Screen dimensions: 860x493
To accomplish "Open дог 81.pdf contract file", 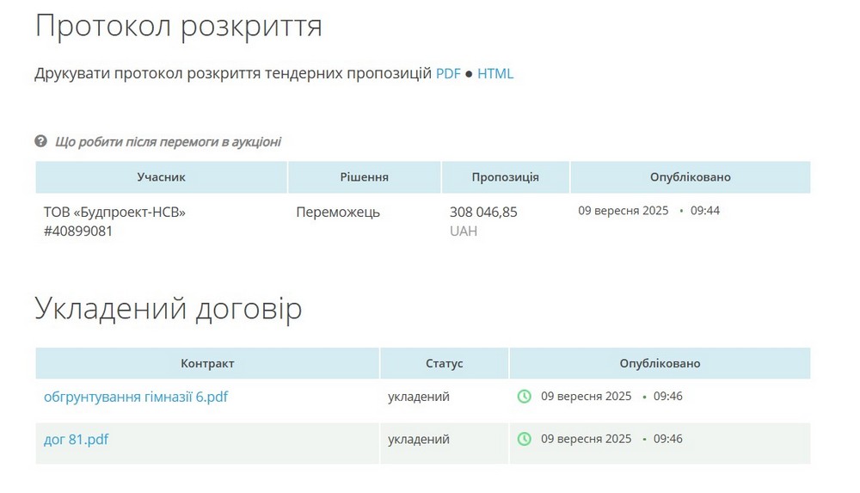I will click(77, 439).
